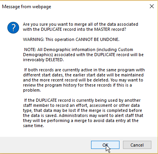Viewport: 158px width, 154px height.
Task: Close the Message from webpage dialog
Action: pos(152,6)
